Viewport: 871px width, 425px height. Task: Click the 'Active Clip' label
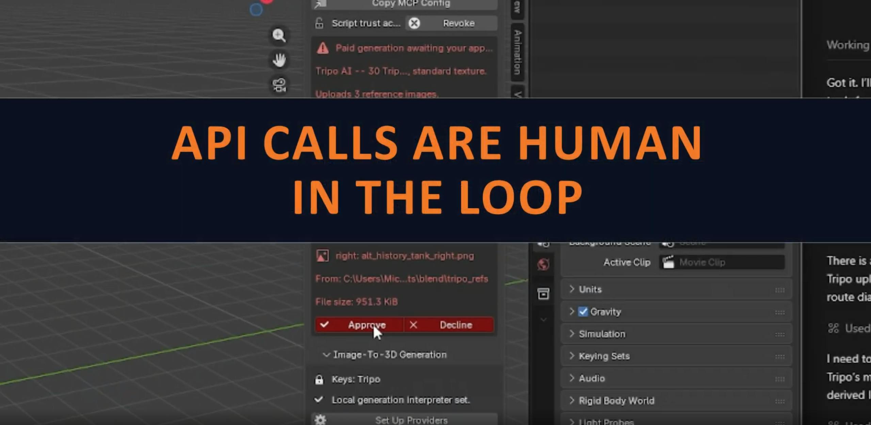[x=627, y=262]
